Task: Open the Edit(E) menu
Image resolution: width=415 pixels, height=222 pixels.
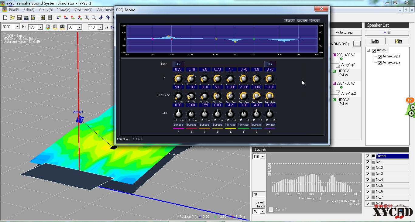Action: tap(29, 9)
